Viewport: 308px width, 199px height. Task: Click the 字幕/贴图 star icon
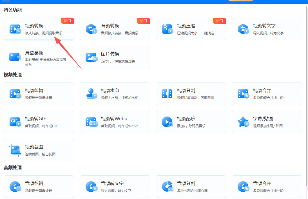tap(243, 122)
